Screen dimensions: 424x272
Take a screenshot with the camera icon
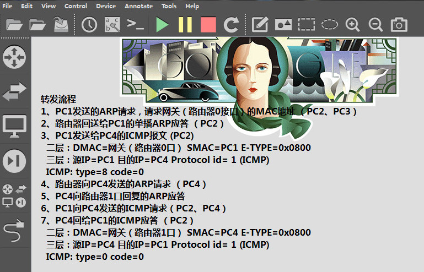point(399,25)
